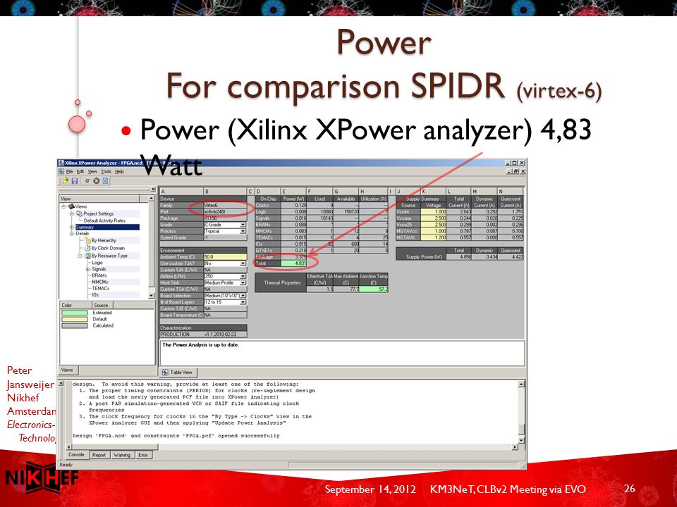
Task: Close the console panel with small X
Action: (61, 384)
